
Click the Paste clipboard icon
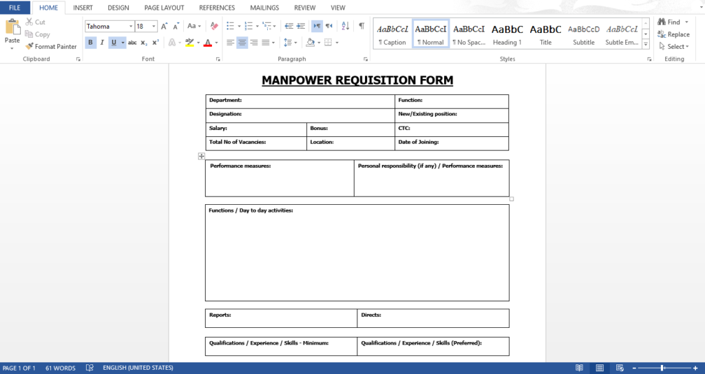pos(12,26)
